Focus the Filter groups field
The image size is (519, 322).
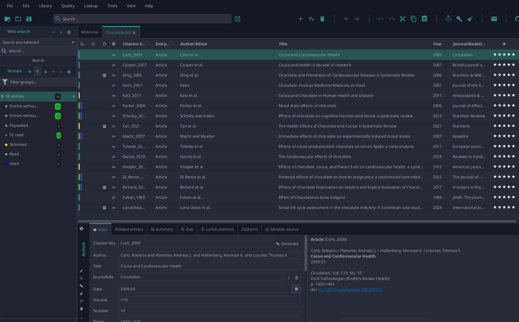[38, 82]
